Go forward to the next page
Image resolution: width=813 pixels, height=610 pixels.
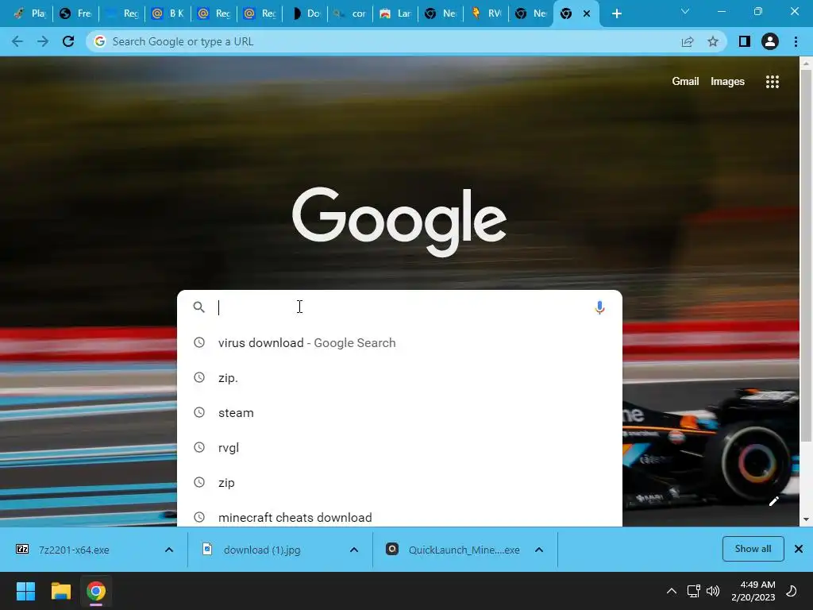43,41
